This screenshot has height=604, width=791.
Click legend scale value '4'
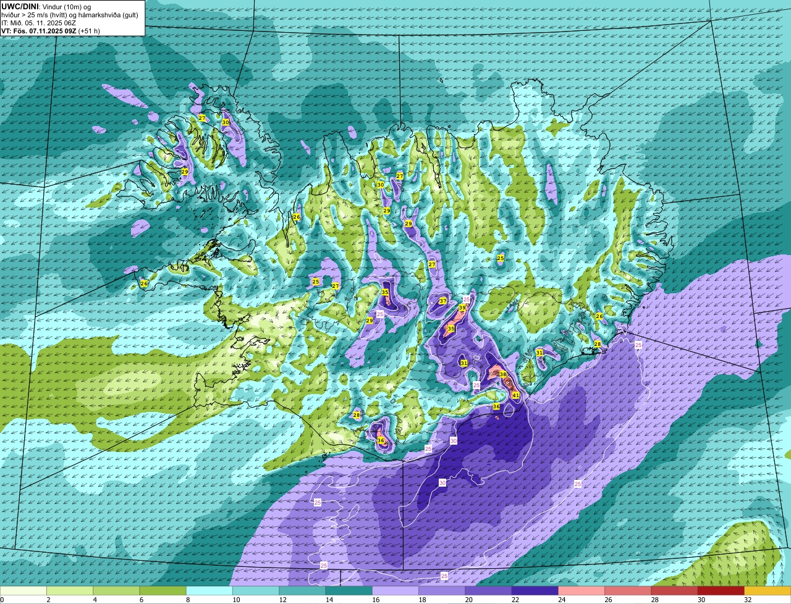click(x=94, y=600)
